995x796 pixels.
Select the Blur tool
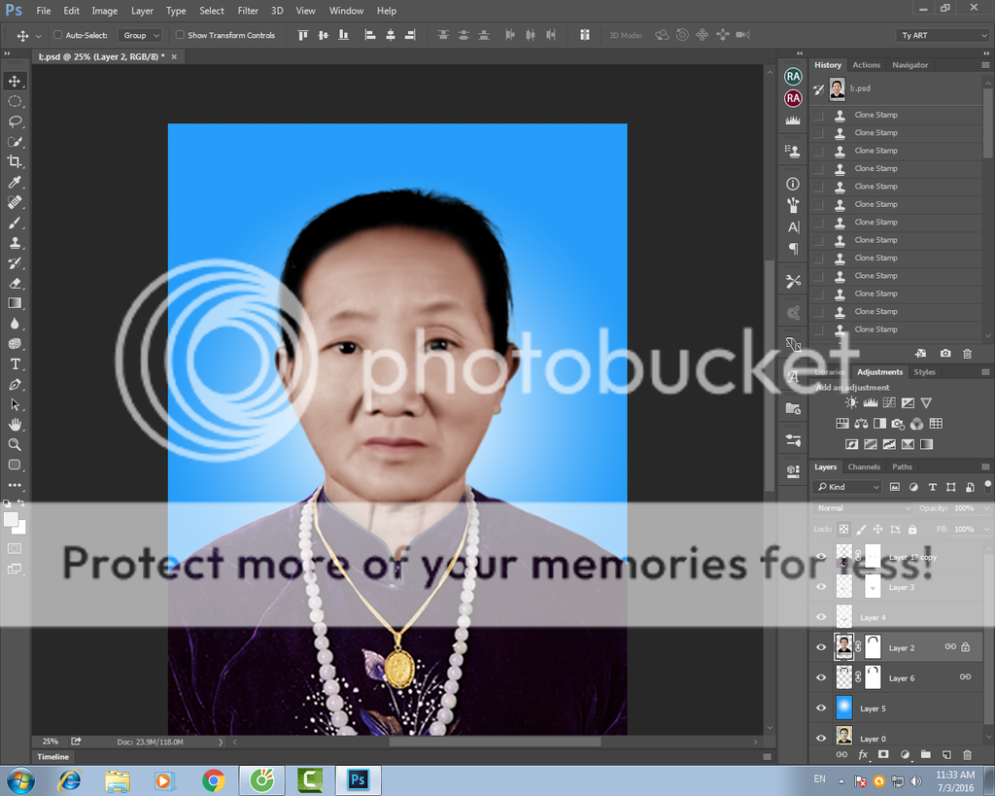point(15,324)
